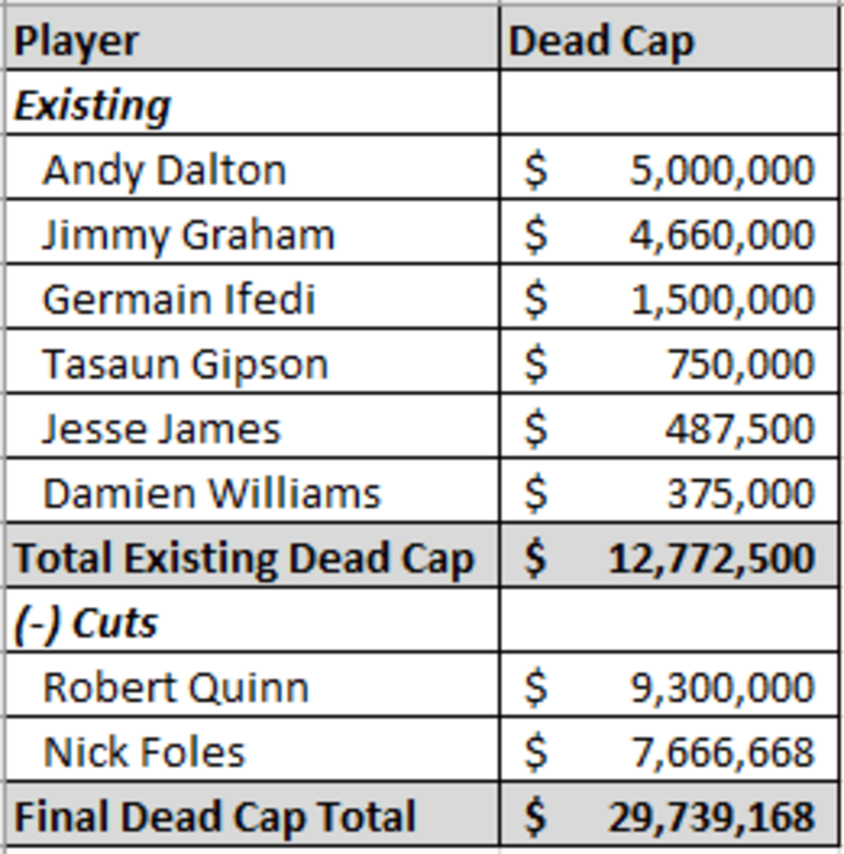844x854 pixels.
Task: Click the 750,000 amount cell
Action: click(669, 362)
